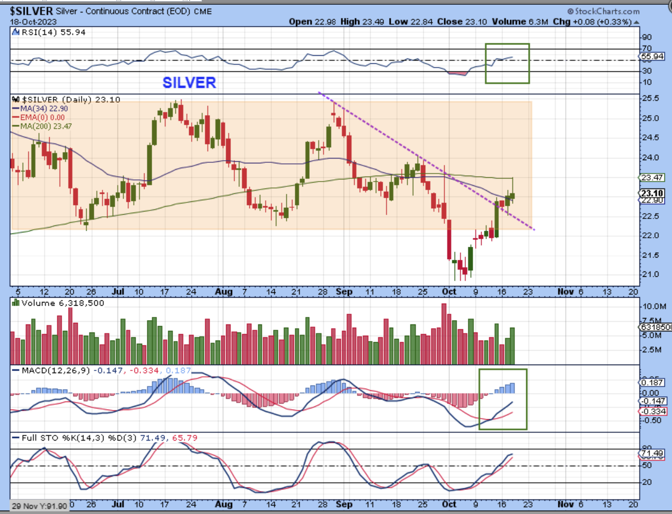Click the 23.47 price tag on right axis

pos(652,177)
